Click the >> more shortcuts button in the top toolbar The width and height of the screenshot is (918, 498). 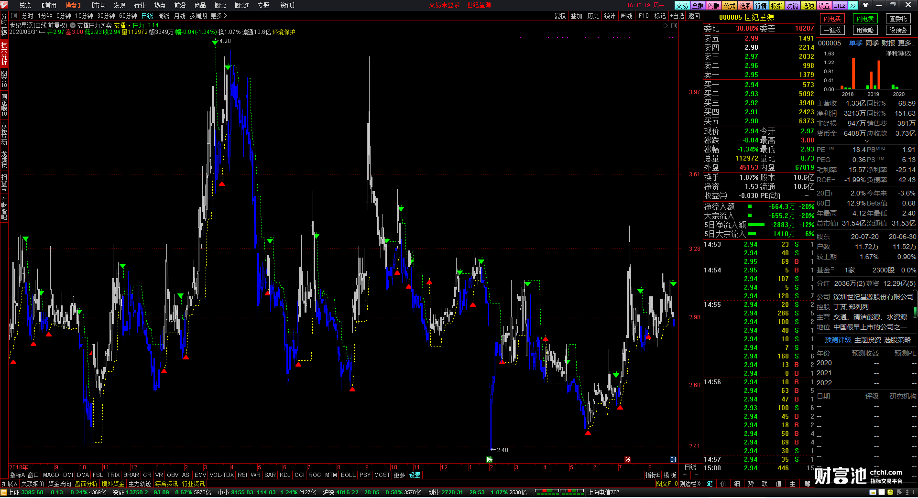click(x=852, y=6)
